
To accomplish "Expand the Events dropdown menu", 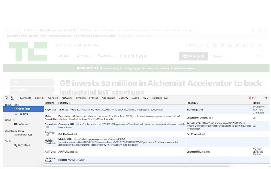I will pos(106,56).
